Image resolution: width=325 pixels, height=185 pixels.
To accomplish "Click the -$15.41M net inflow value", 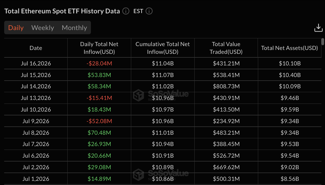I will tap(99, 98).
